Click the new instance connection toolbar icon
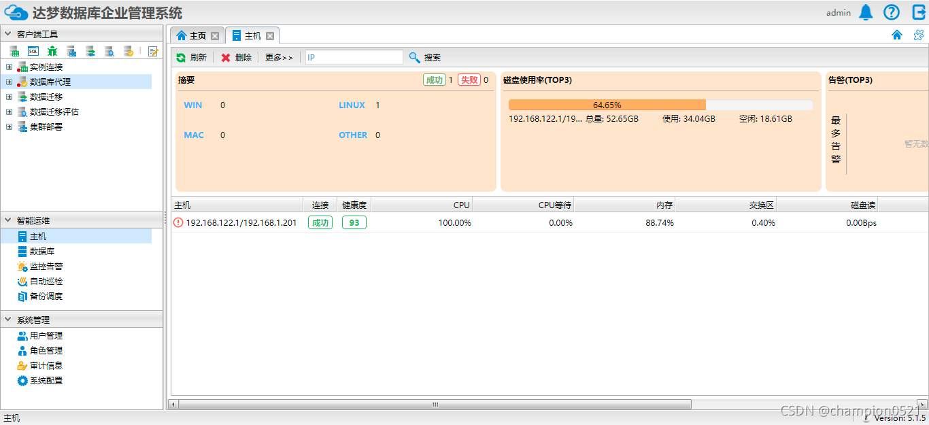This screenshot has width=929, height=425. (14, 51)
